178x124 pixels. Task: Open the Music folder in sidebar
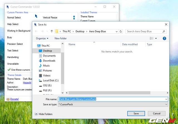tap(46, 66)
